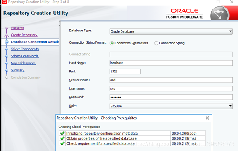Image resolution: width=238 pixels, height=151 pixels.
Task: Click the Host Name field containing localhost
Action: pyautogui.click(x=171, y=63)
